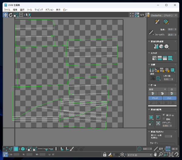This screenshot has width=182, height=160.
Task: Click the Zoom Region tool
Action: pos(166,155)
